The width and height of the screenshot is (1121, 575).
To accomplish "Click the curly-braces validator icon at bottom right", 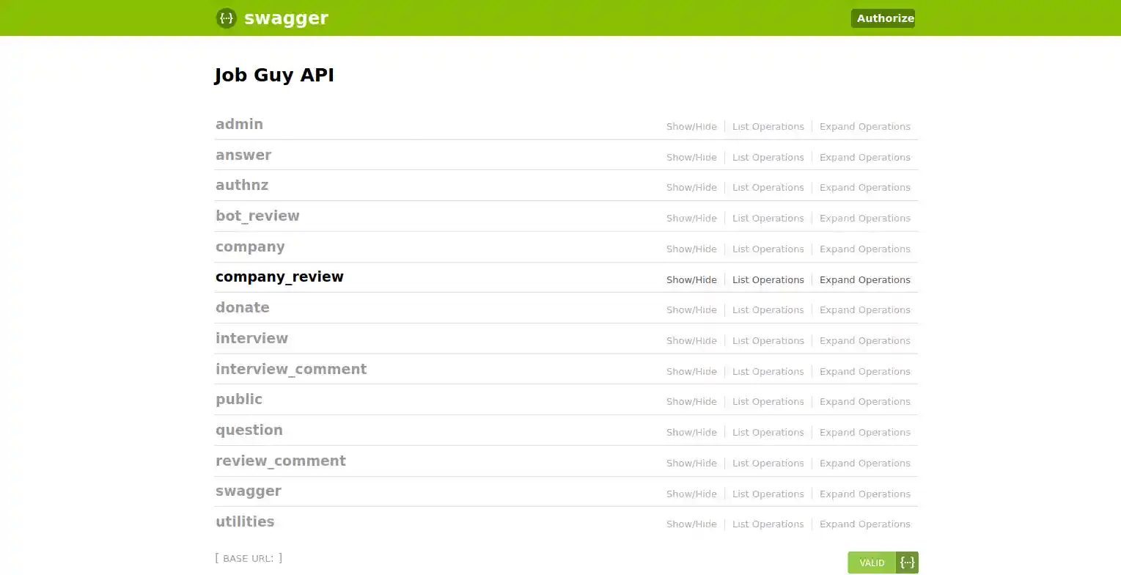I will tap(907, 562).
